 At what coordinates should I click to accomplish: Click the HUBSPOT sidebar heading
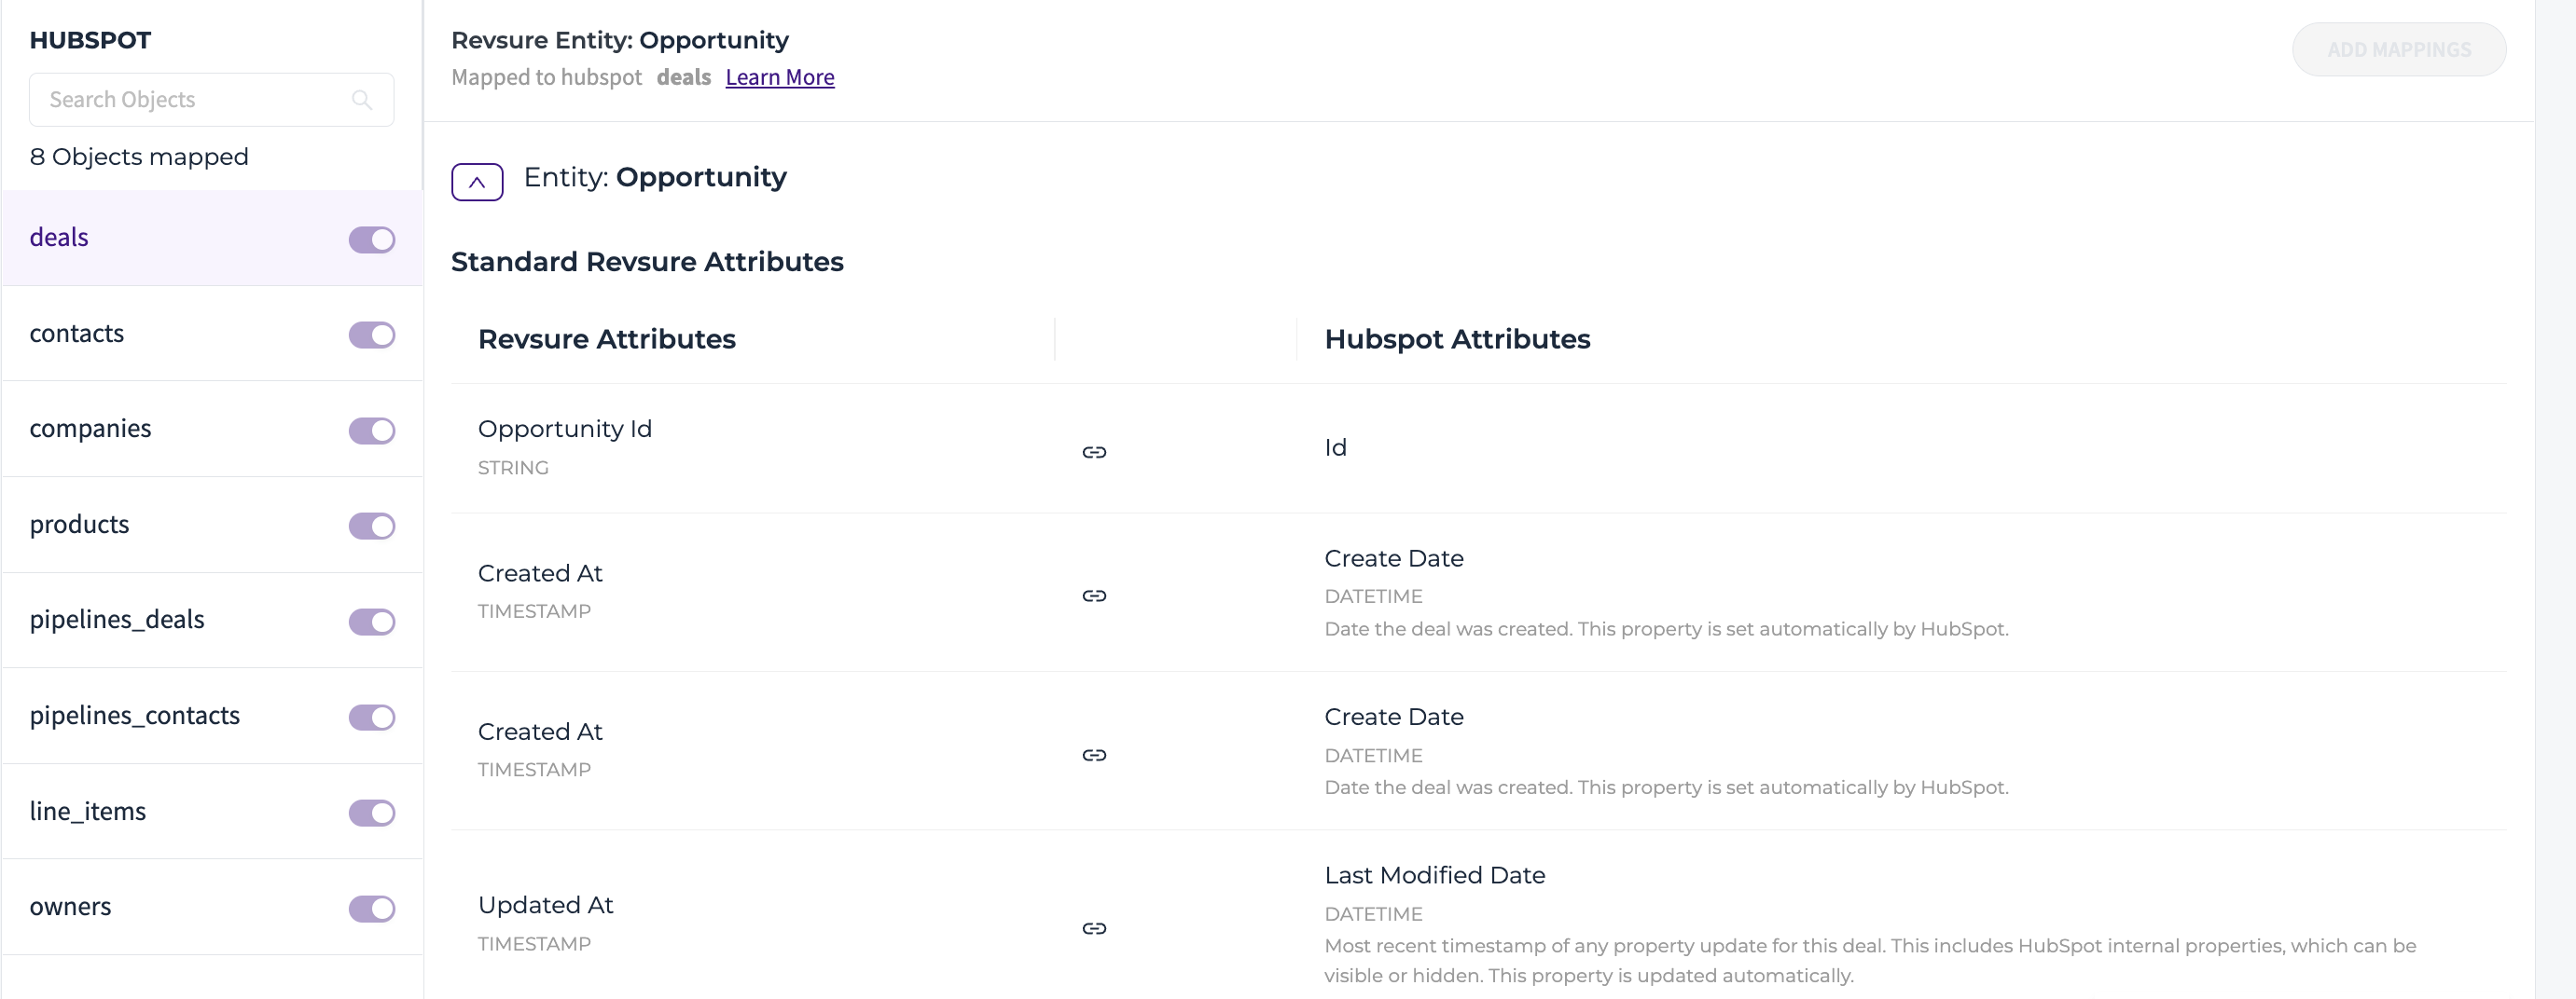[x=90, y=41]
